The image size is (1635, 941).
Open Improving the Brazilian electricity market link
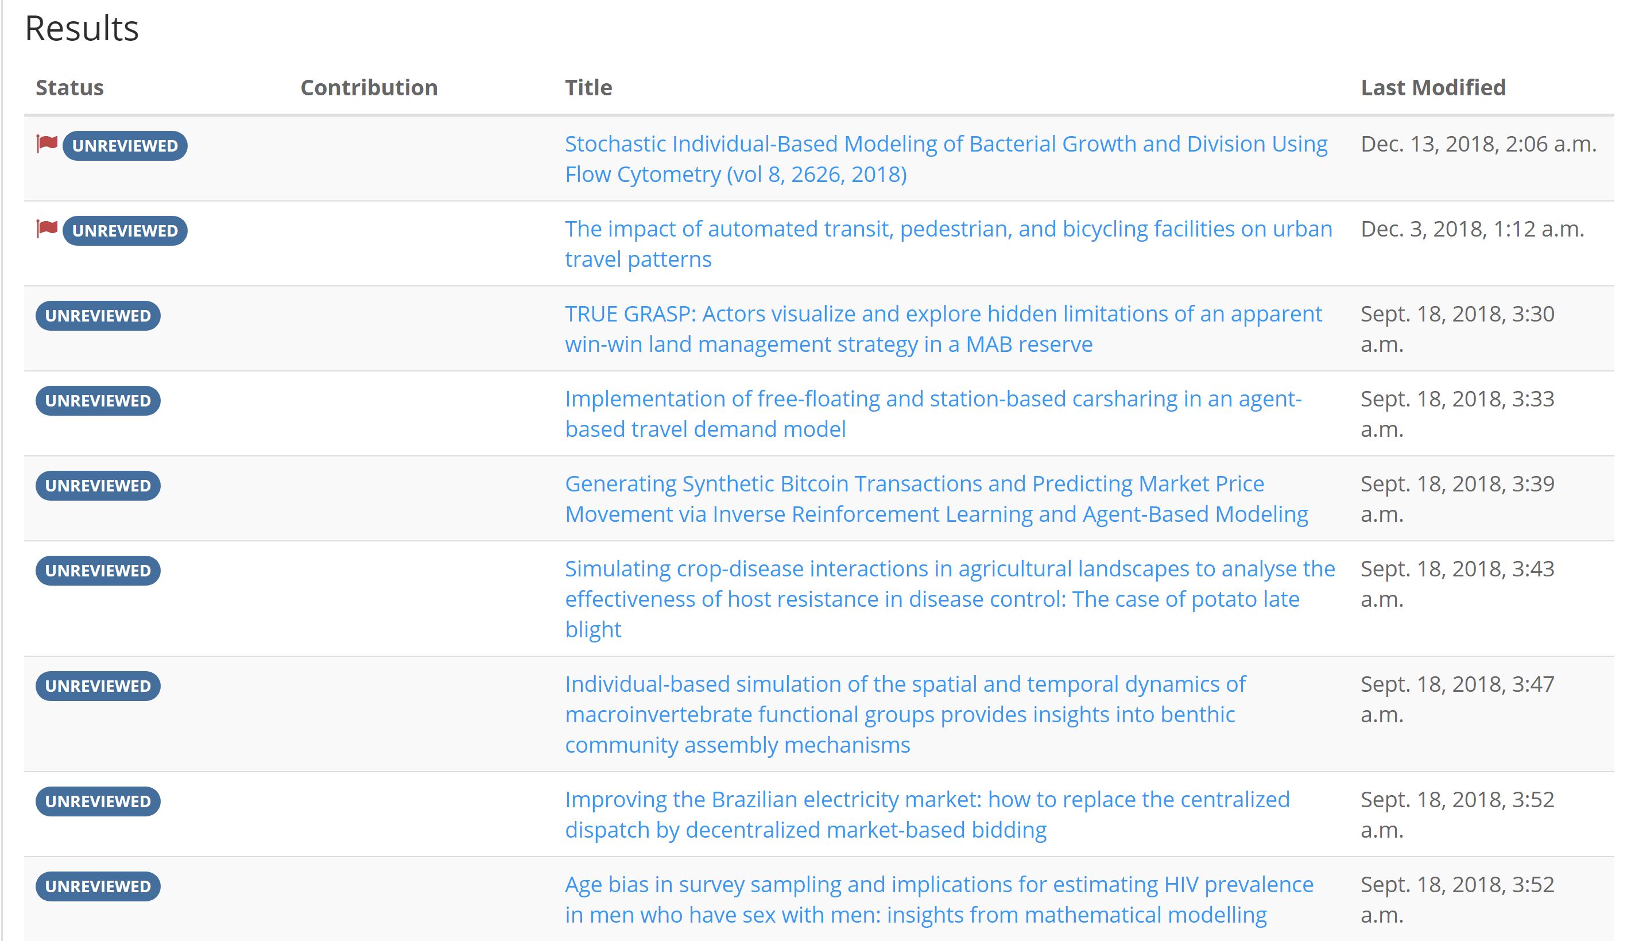(x=927, y=815)
